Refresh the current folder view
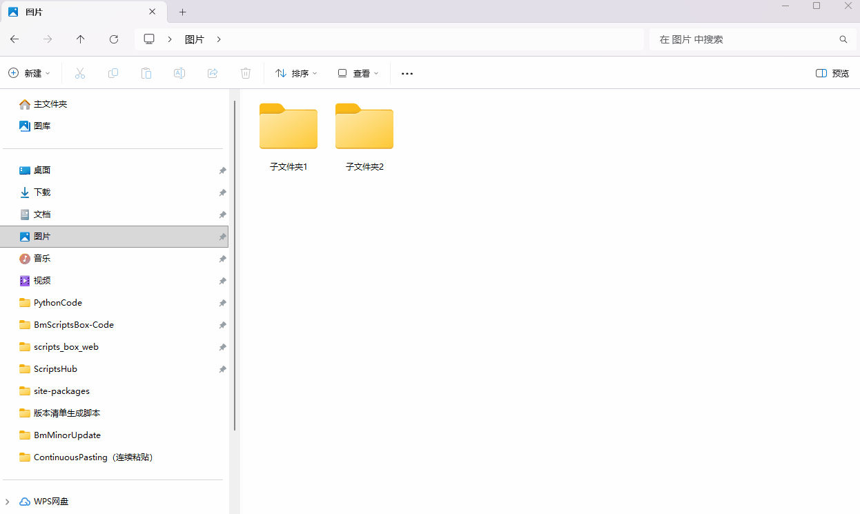 [114, 39]
